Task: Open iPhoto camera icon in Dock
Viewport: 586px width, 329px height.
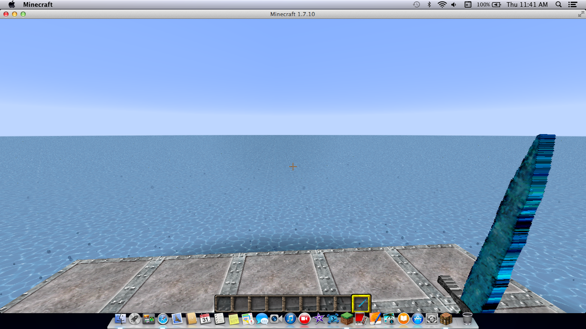Action: coord(390,319)
